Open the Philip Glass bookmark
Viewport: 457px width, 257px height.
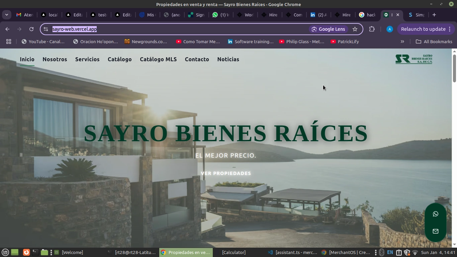(301, 41)
